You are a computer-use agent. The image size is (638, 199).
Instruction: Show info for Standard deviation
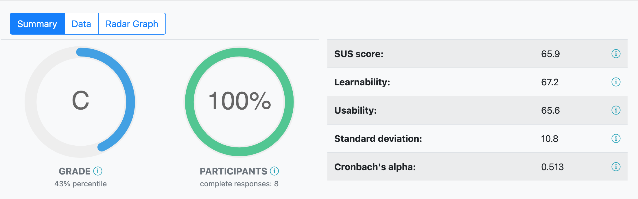point(616,138)
